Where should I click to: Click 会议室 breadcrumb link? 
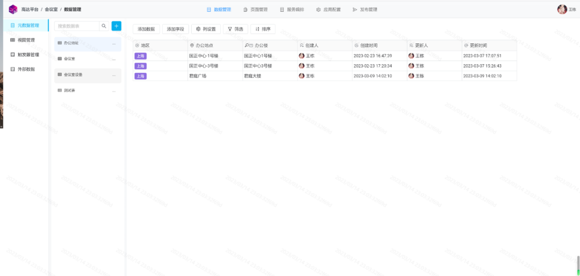click(51, 10)
